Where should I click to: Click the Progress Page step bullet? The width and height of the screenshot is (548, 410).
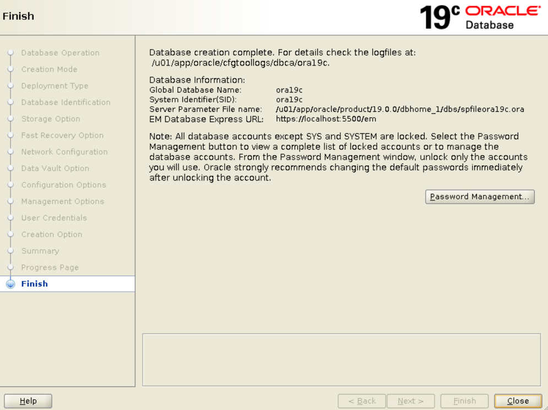[x=11, y=267]
